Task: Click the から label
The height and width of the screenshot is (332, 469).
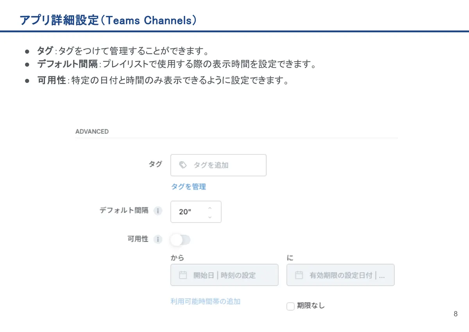Action: coord(177,258)
